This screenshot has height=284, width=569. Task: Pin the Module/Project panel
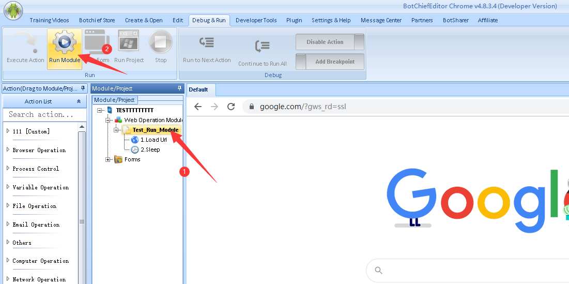pyautogui.click(x=179, y=88)
